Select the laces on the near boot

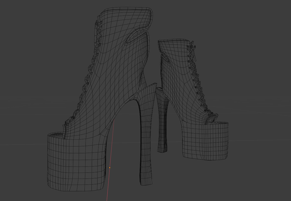pyautogui.click(x=87, y=74)
